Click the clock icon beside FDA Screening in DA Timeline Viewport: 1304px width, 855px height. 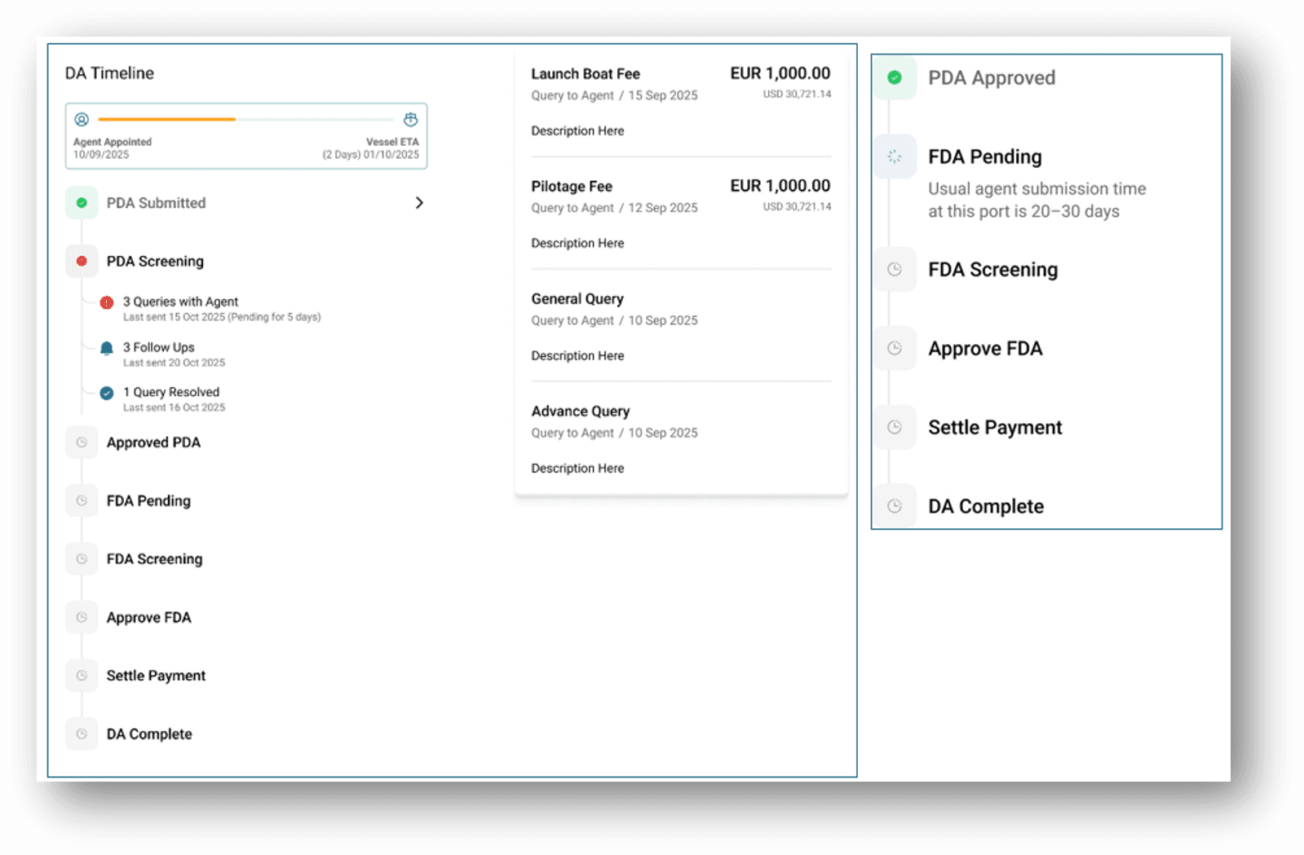[82, 559]
